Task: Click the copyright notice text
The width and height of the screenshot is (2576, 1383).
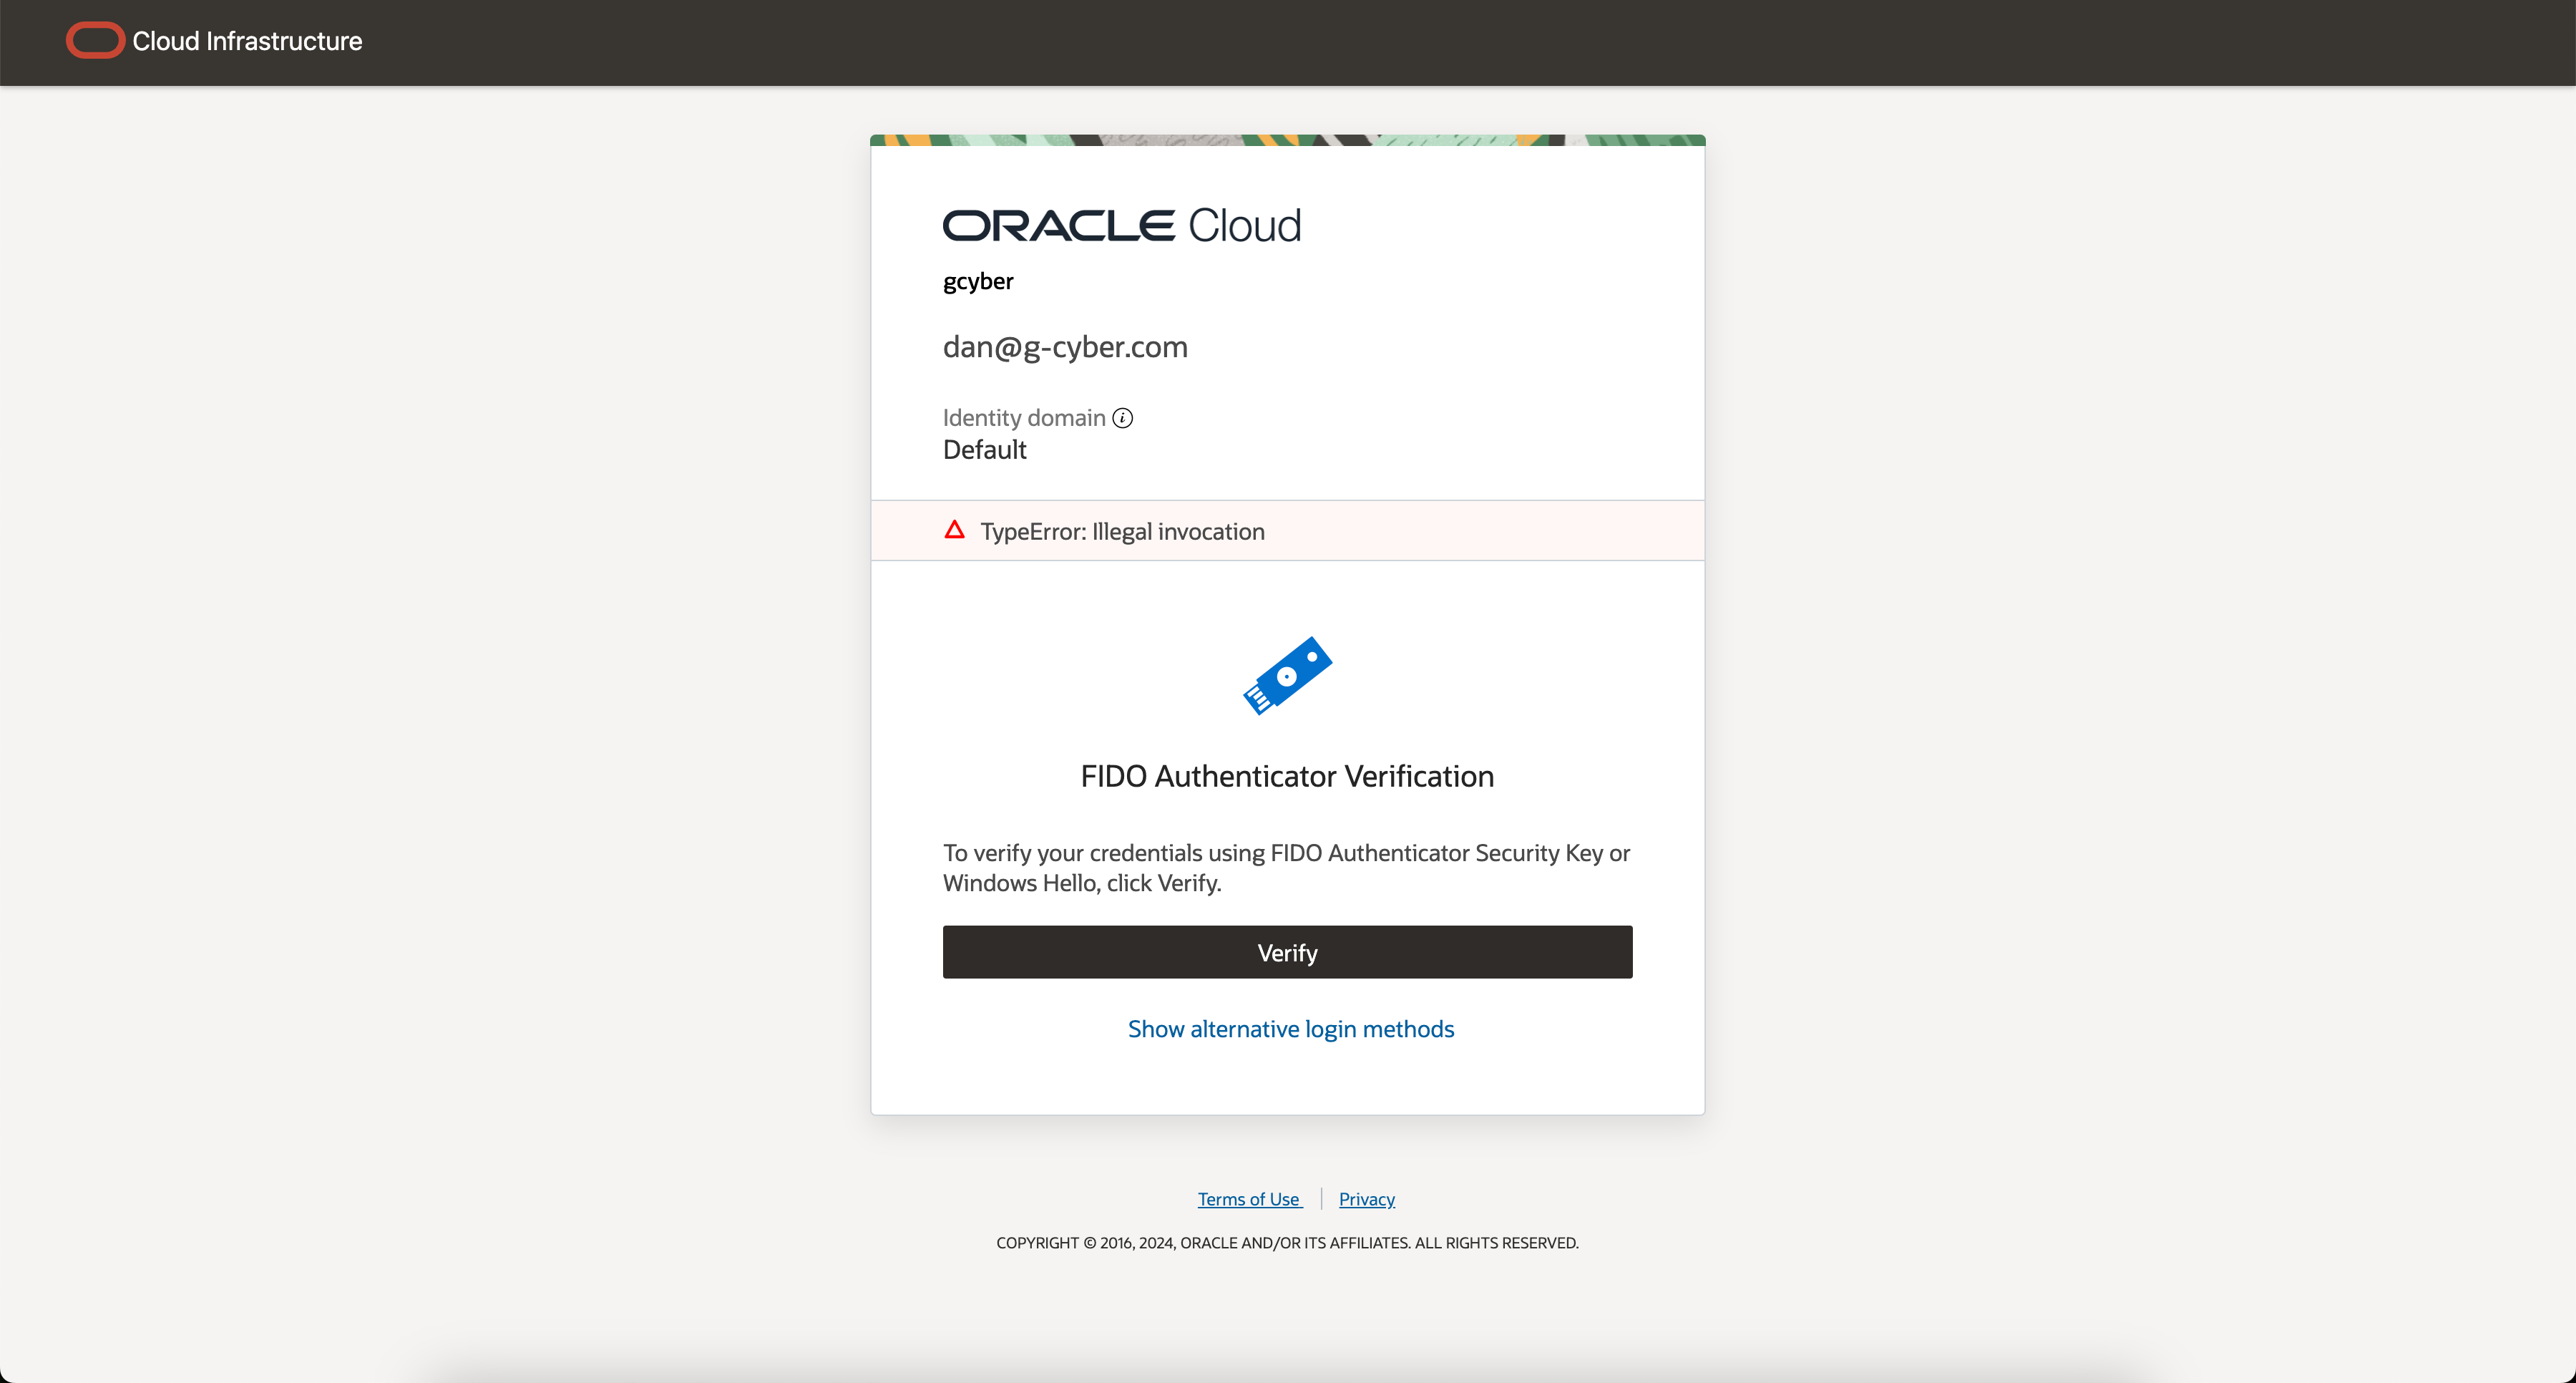Action: (x=1287, y=1243)
